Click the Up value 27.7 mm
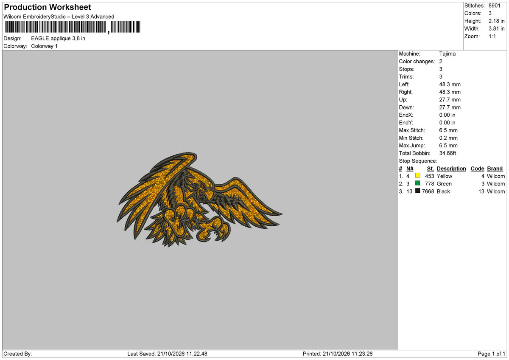This screenshot has height=360, width=509. (x=450, y=99)
